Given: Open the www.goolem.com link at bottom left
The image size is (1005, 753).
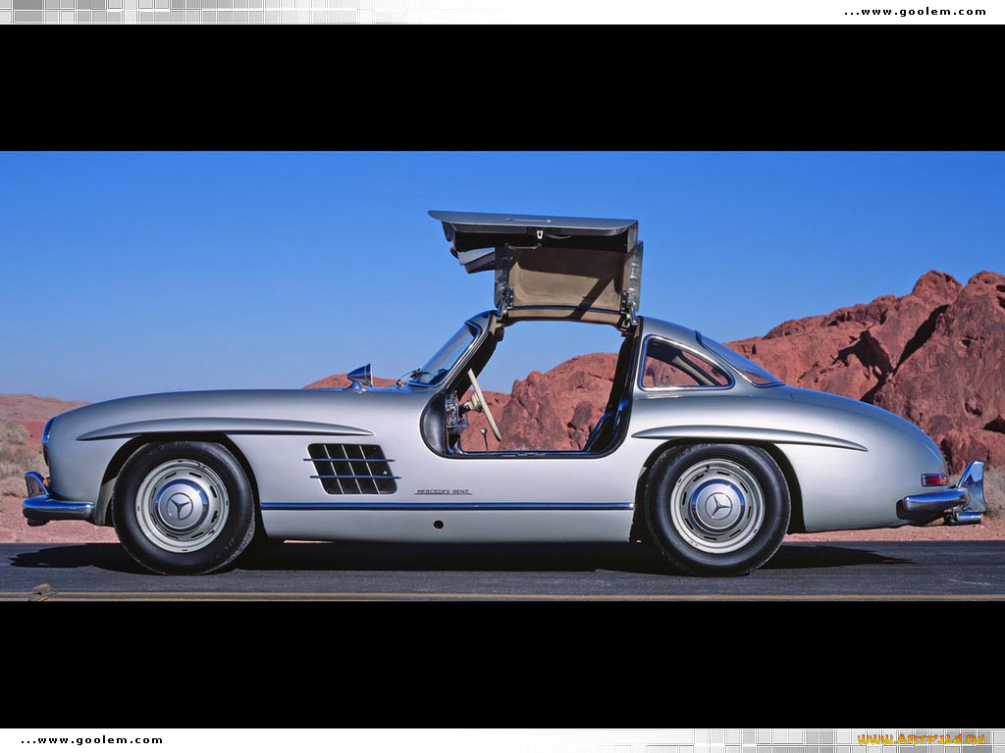Looking at the screenshot, I should pos(93,740).
